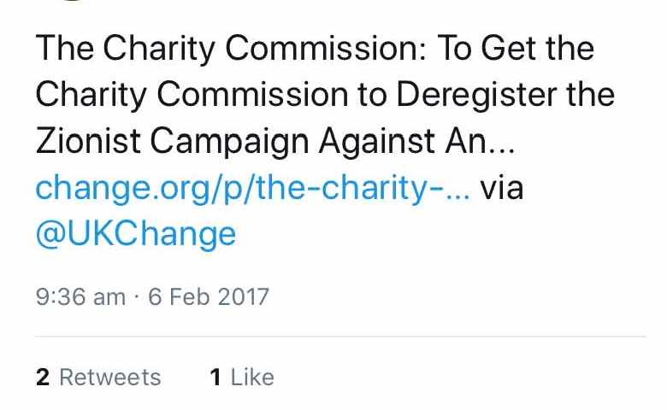This screenshot has height=410, width=667.
Task: Click the retweet count number 2
Action: 43,378
